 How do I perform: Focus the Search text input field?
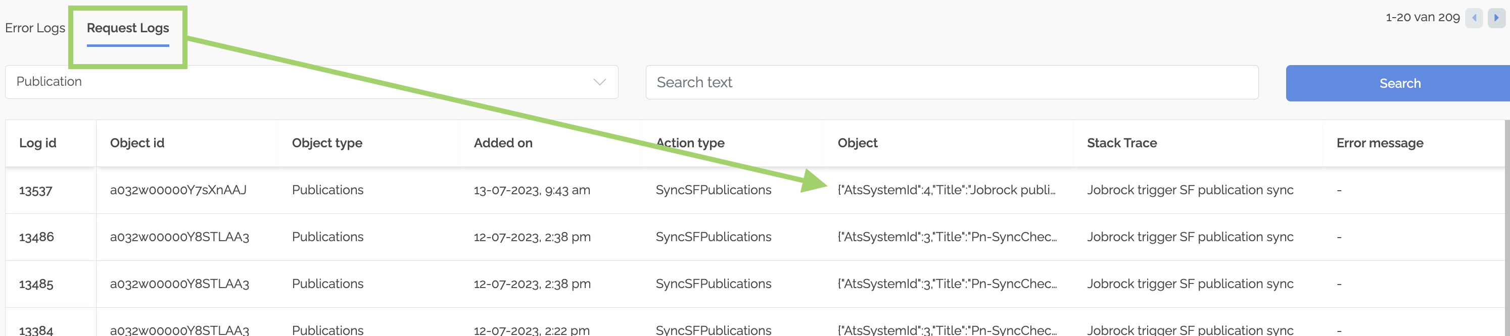(952, 83)
